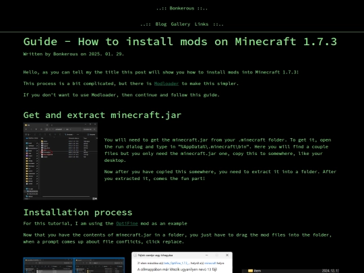Follow the OptiFine hyperlink

(127, 224)
